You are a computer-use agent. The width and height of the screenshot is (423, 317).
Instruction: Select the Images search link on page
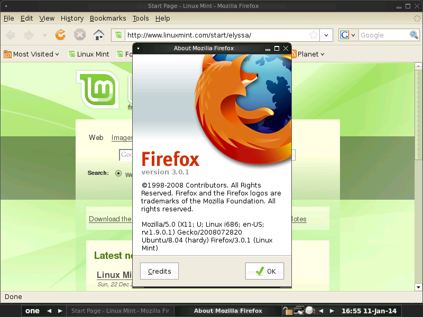(122, 138)
